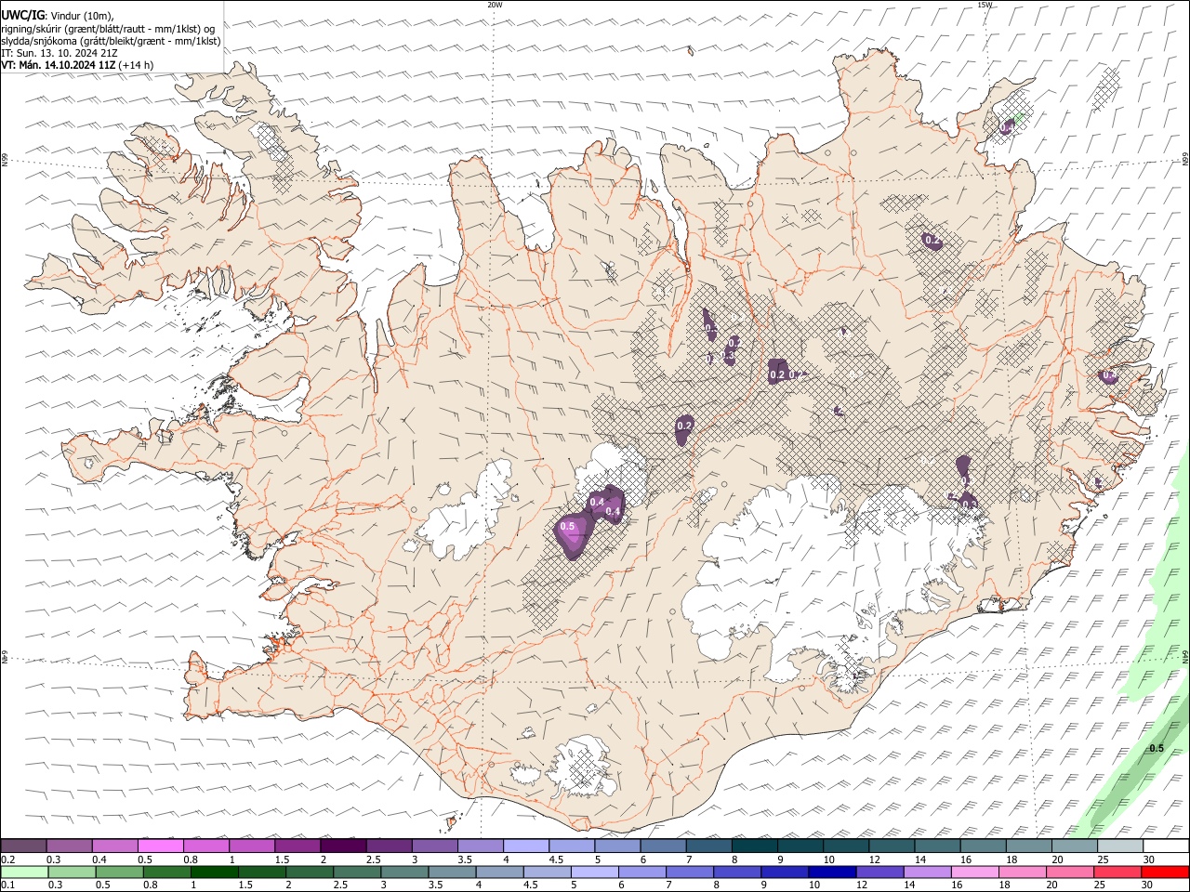This screenshot has height=892, width=1190.
Task: Pick the bottom legend row swatch starting at 5
Action: tap(594, 872)
